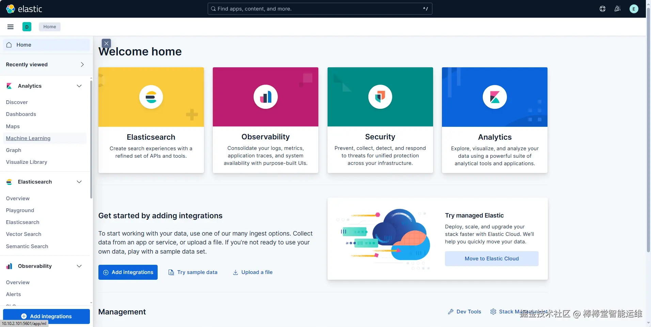Click the Observability section icon in sidebar

coord(9,266)
